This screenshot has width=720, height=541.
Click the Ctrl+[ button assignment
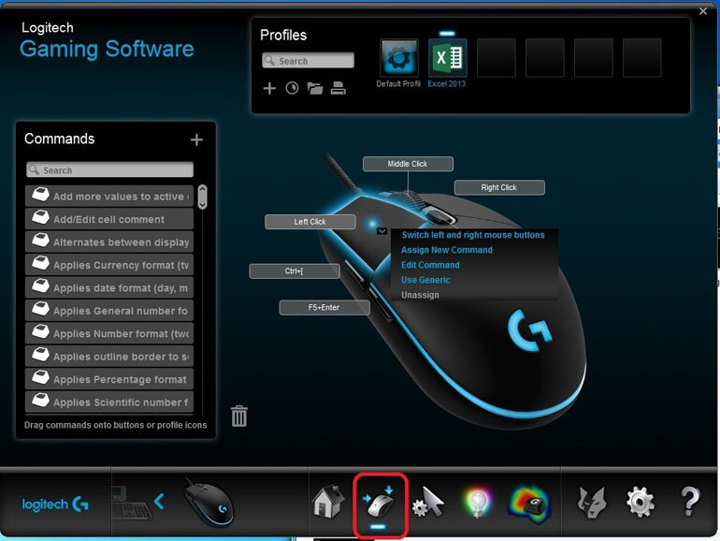tap(295, 271)
